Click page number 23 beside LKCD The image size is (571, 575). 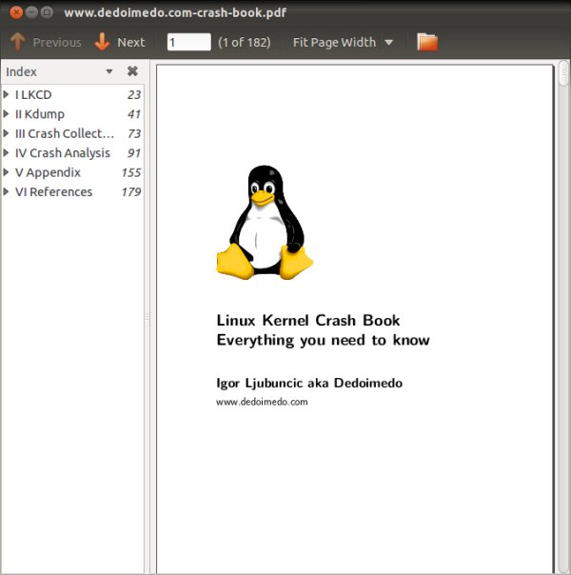coord(134,94)
